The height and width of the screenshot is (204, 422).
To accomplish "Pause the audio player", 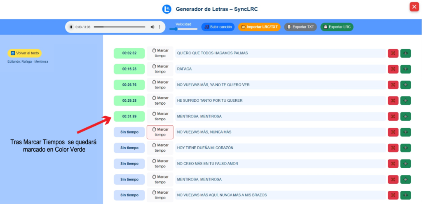I will coord(71,27).
